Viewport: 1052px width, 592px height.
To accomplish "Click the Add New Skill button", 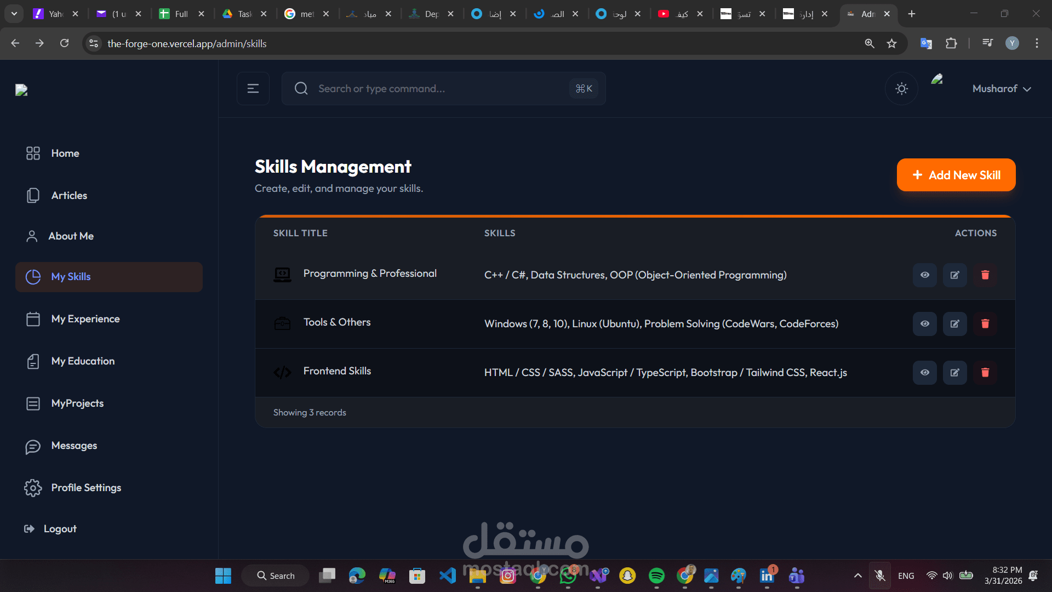I will click(956, 175).
